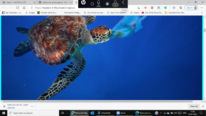Click Open file for downloaded video
This screenshot has height=116, width=206.
[11, 108]
